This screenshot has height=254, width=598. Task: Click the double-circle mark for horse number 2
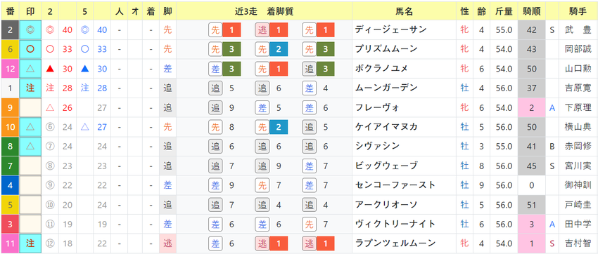pyautogui.click(x=30, y=30)
